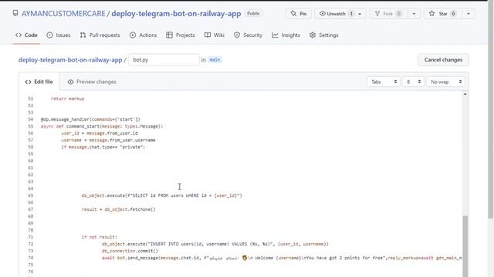Open the Settings tab
Screen dimensions: 494x277
pyautogui.click(x=324, y=35)
